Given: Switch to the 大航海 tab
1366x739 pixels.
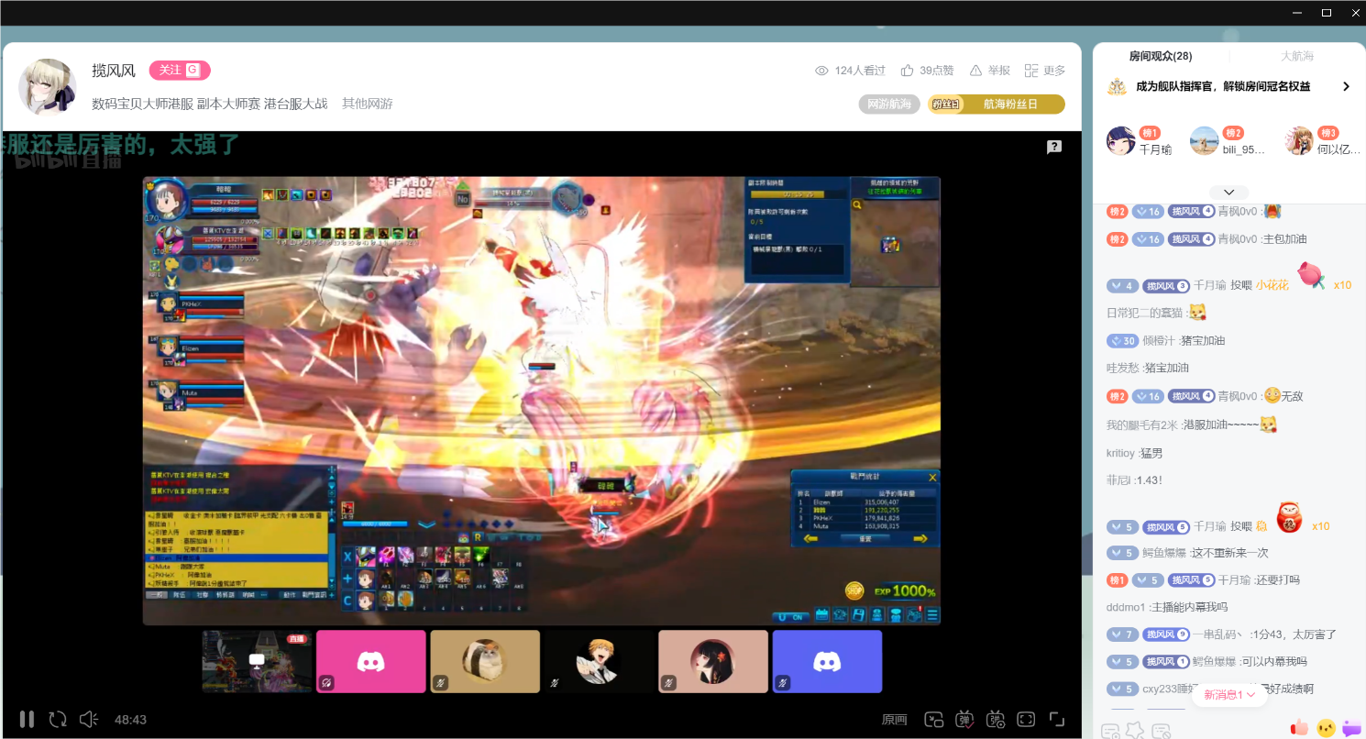Looking at the screenshot, I should [1297, 56].
